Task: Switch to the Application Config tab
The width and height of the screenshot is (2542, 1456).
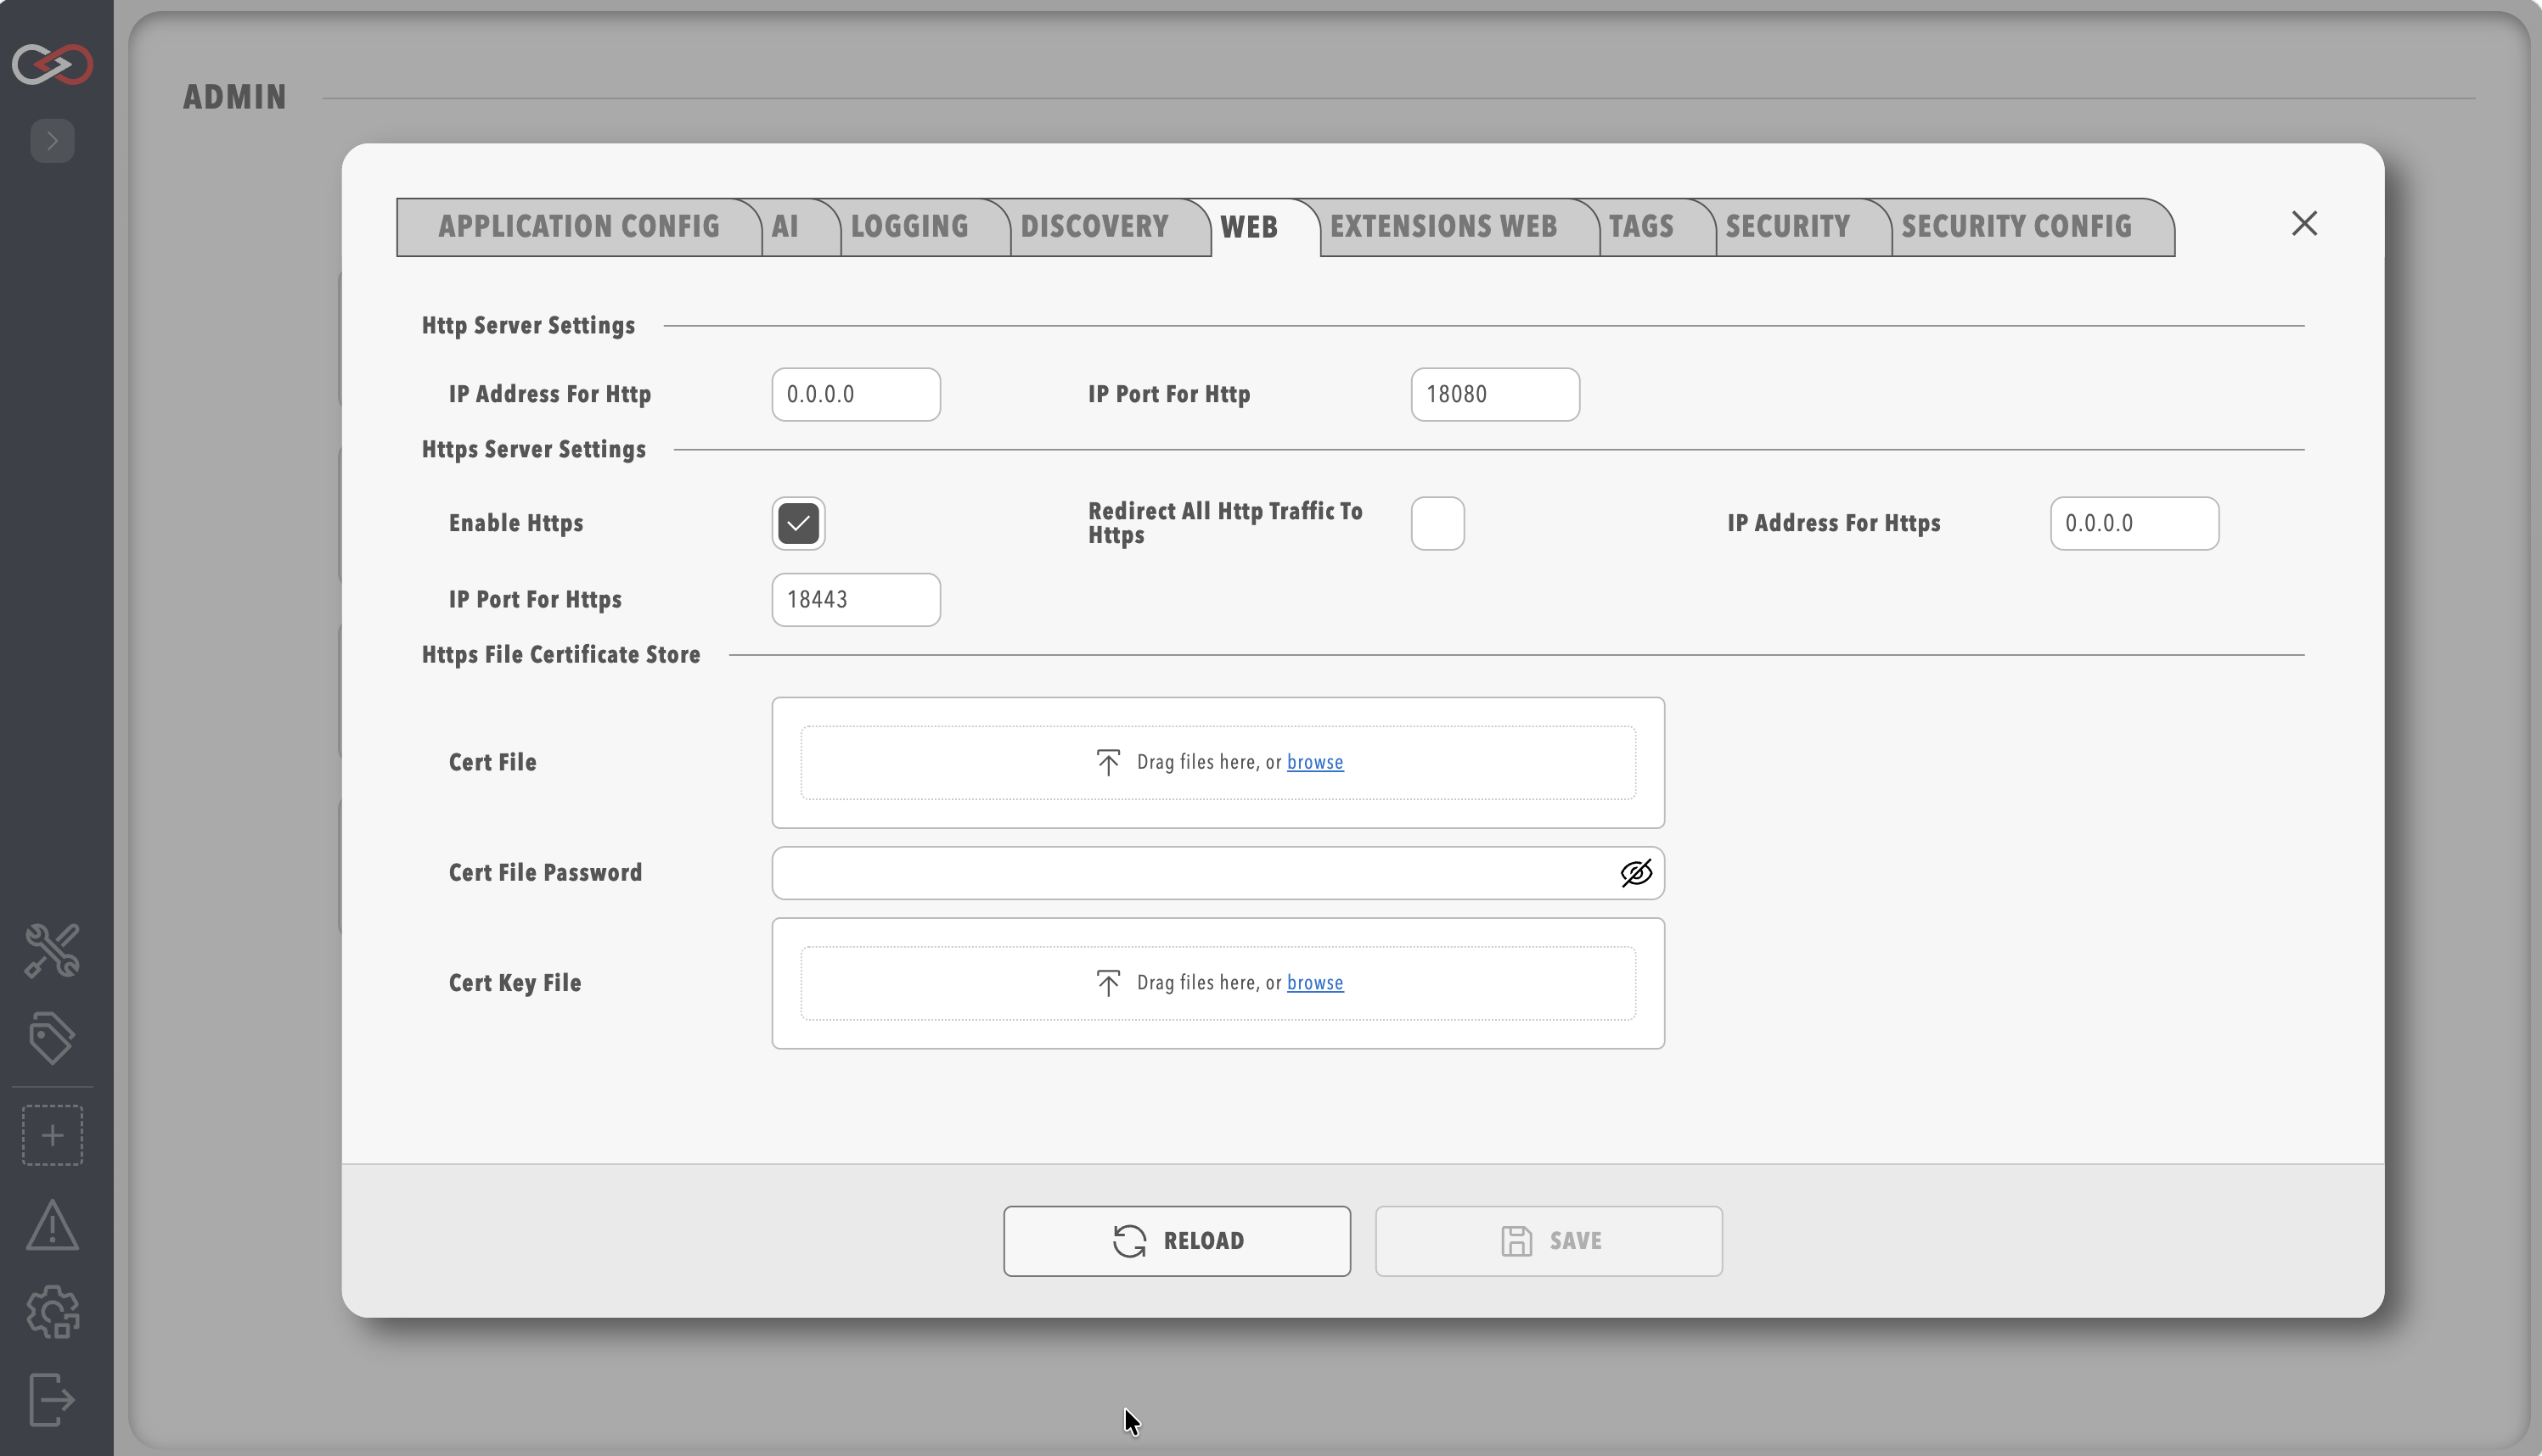Action: [578, 227]
